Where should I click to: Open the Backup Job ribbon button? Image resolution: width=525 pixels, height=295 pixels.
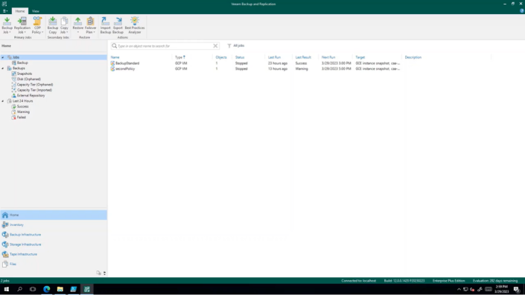point(7,25)
